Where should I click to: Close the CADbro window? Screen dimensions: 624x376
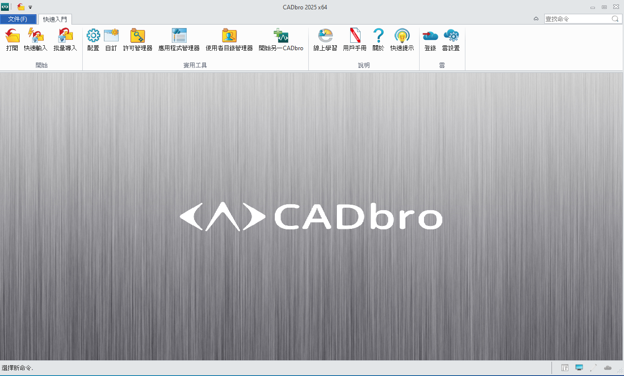(616, 7)
